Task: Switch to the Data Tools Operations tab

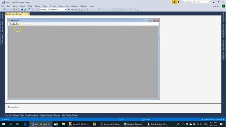Action: tap(29, 115)
